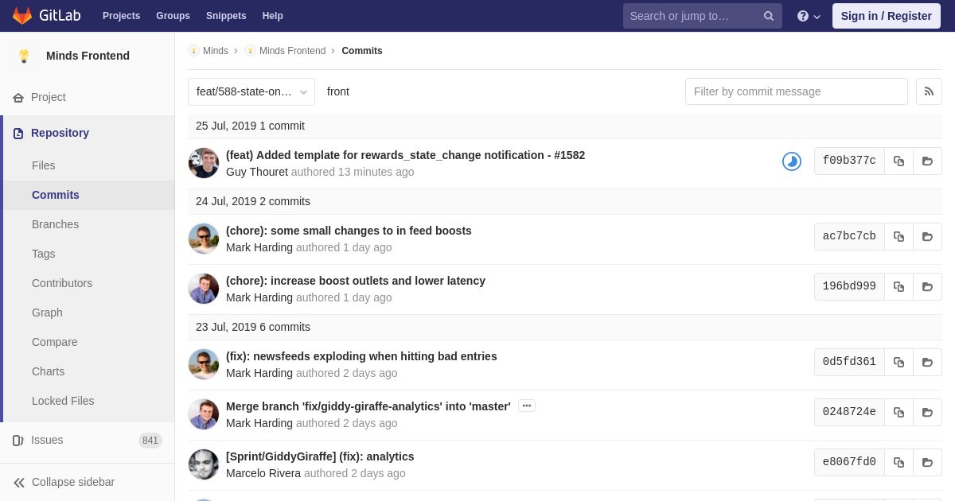The height and width of the screenshot is (501, 955).
Task: Open commit hash e8067fd0
Action: [849, 462]
